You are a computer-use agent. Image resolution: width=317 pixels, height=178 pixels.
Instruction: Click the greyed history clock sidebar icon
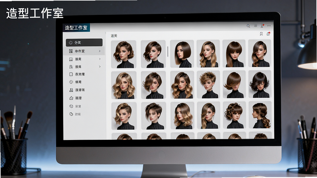(71, 106)
